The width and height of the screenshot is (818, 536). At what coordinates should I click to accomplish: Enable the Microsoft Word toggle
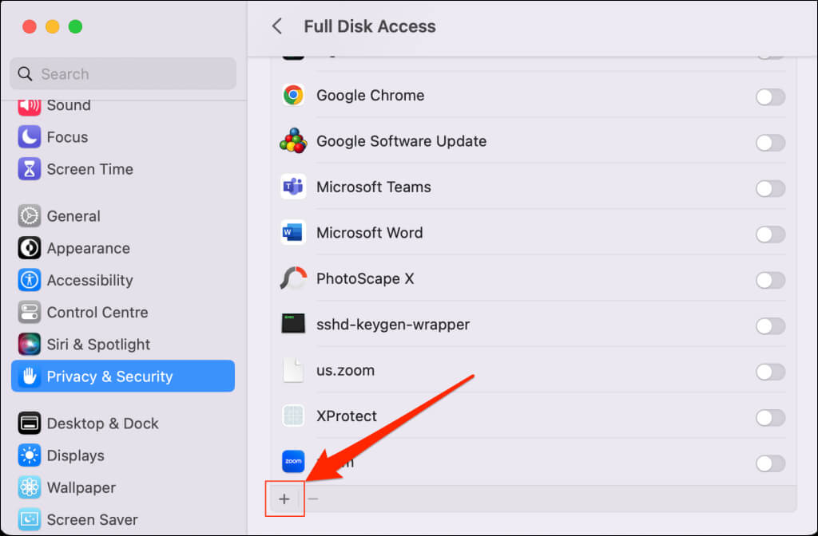tap(770, 234)
